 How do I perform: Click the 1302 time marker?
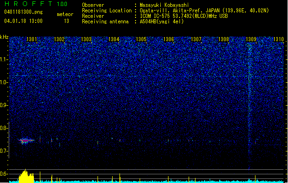tap(59, 39)
